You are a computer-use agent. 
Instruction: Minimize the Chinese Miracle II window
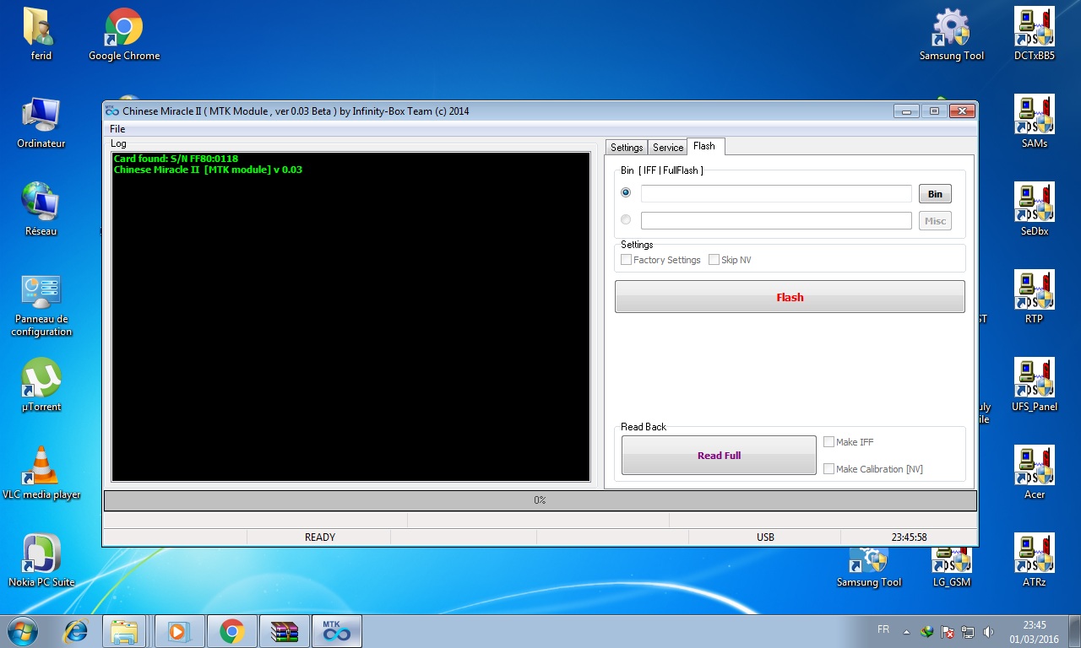pos(908,111)
